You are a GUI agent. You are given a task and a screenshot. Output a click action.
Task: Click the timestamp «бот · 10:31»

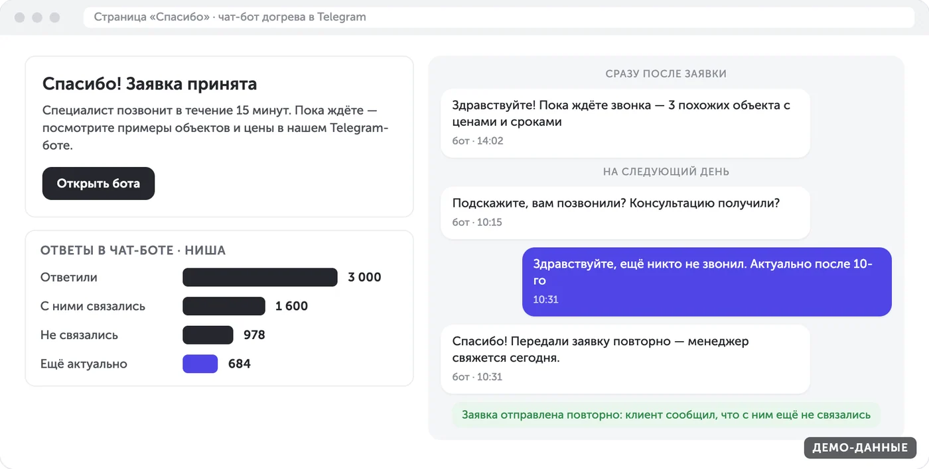point(477,376)
